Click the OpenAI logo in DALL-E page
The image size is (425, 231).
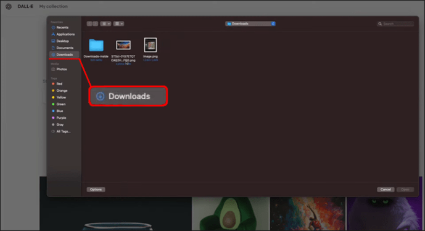[9, 6]
